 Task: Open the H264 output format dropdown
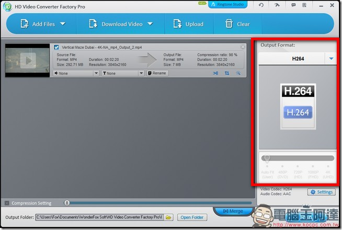(x=331, y=59)
